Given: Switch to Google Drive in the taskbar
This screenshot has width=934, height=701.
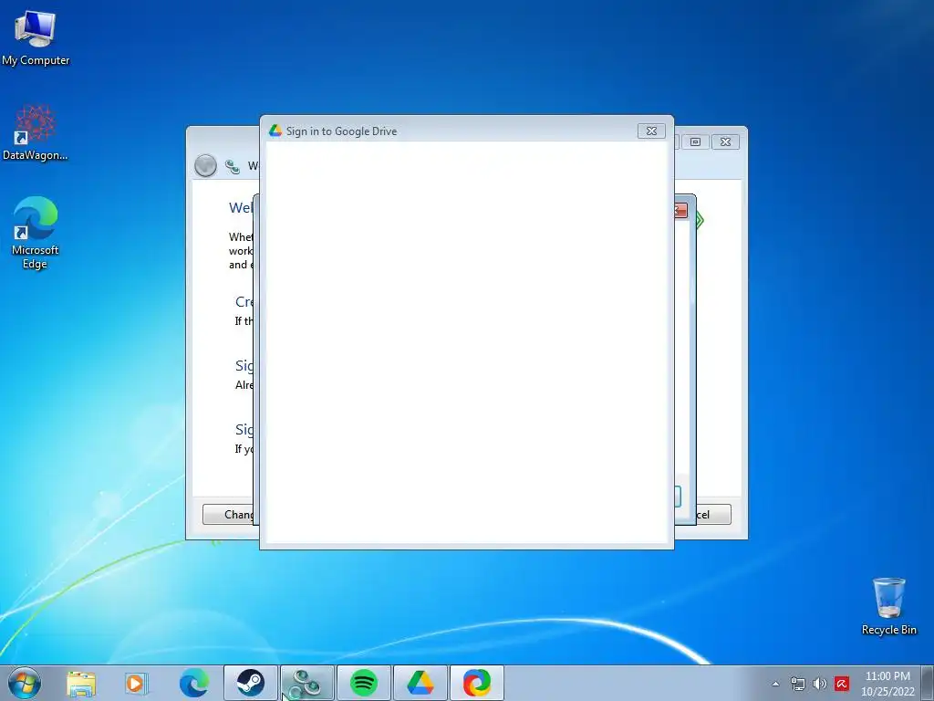Looking at the screenshot, I should coord(420,683).
